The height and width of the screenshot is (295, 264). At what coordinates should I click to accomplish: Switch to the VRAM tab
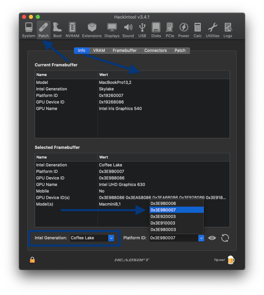(x=99, y=51)
